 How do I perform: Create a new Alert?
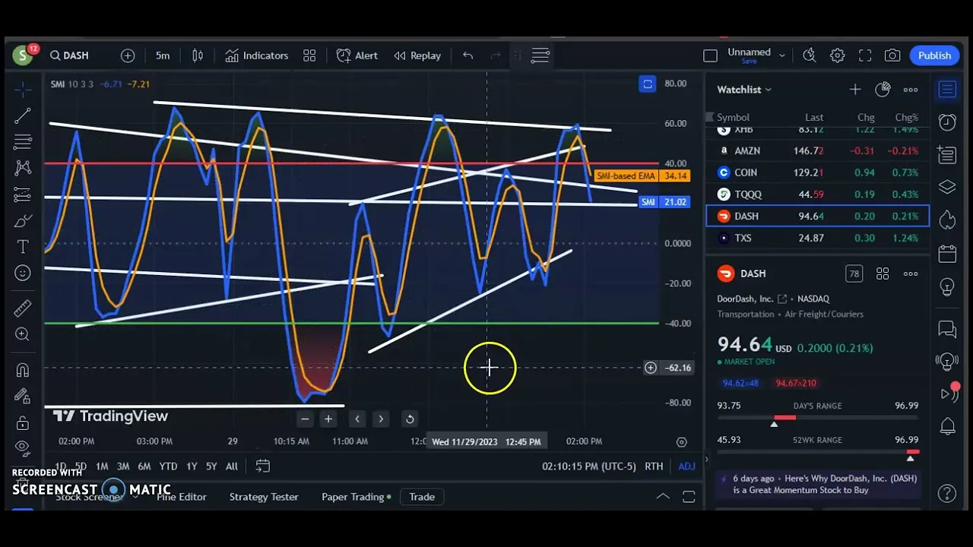[x=357, y=55]
